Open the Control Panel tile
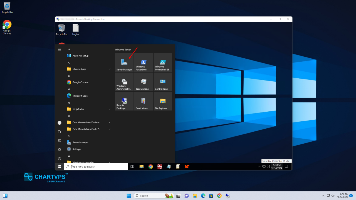 coord(163,82)
